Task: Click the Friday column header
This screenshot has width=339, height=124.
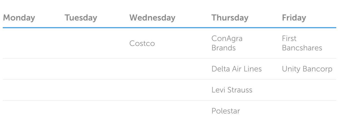Action: 294,18
